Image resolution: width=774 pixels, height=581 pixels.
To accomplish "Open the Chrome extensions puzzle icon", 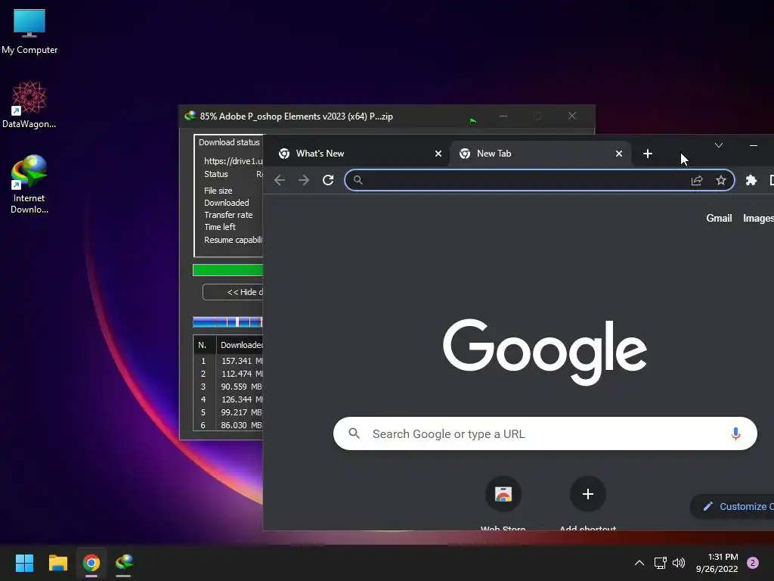I will (751, 180).
